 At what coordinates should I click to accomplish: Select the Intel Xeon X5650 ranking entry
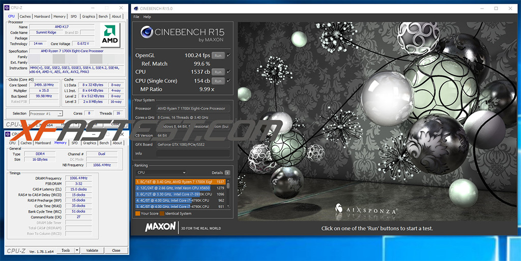(x=178, y=187)
